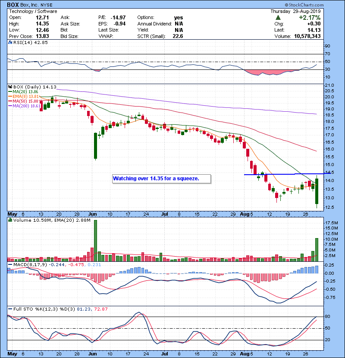345x358 pixels.
Task: Click the +2.17% percent change
Action: (310, 18)
